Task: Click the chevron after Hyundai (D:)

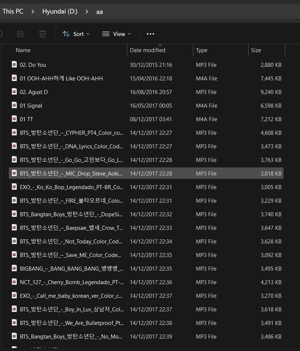Action: pos(87,12)
